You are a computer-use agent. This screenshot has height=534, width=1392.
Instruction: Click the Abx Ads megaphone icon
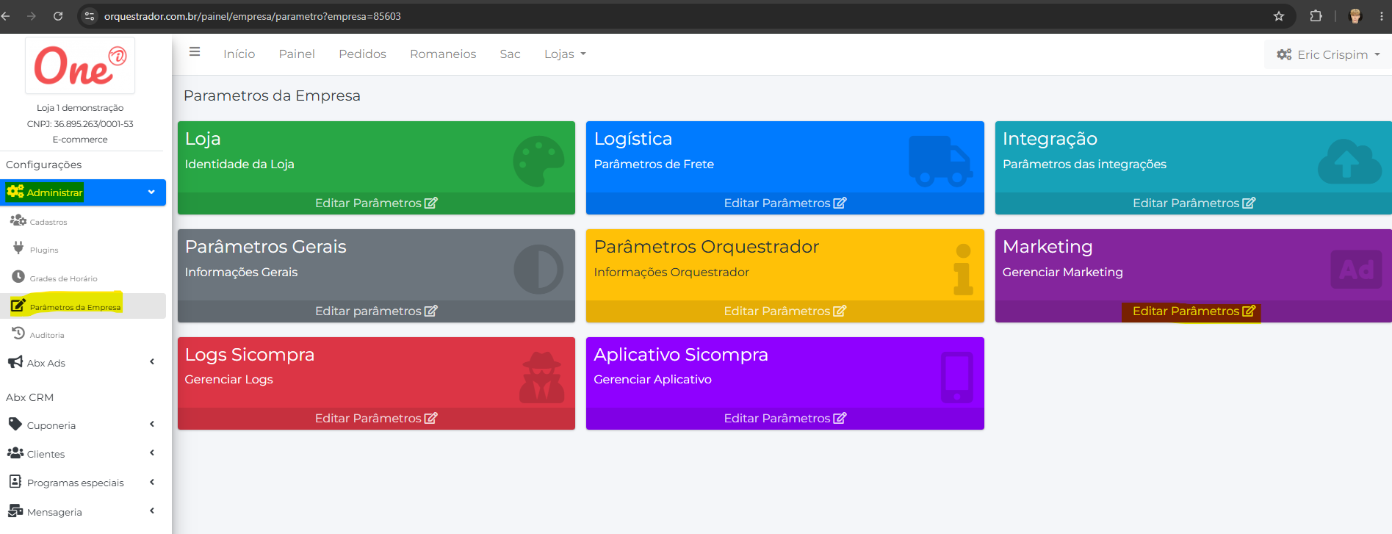click(15, 362)
